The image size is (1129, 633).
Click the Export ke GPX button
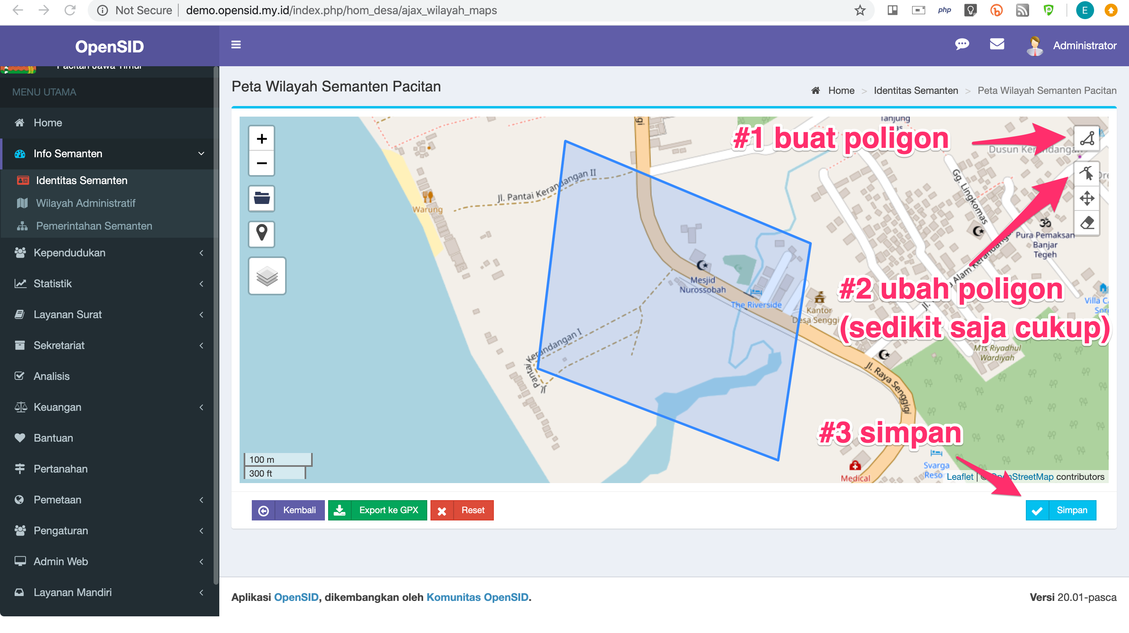pyautogui.click(x=377, y=510)
